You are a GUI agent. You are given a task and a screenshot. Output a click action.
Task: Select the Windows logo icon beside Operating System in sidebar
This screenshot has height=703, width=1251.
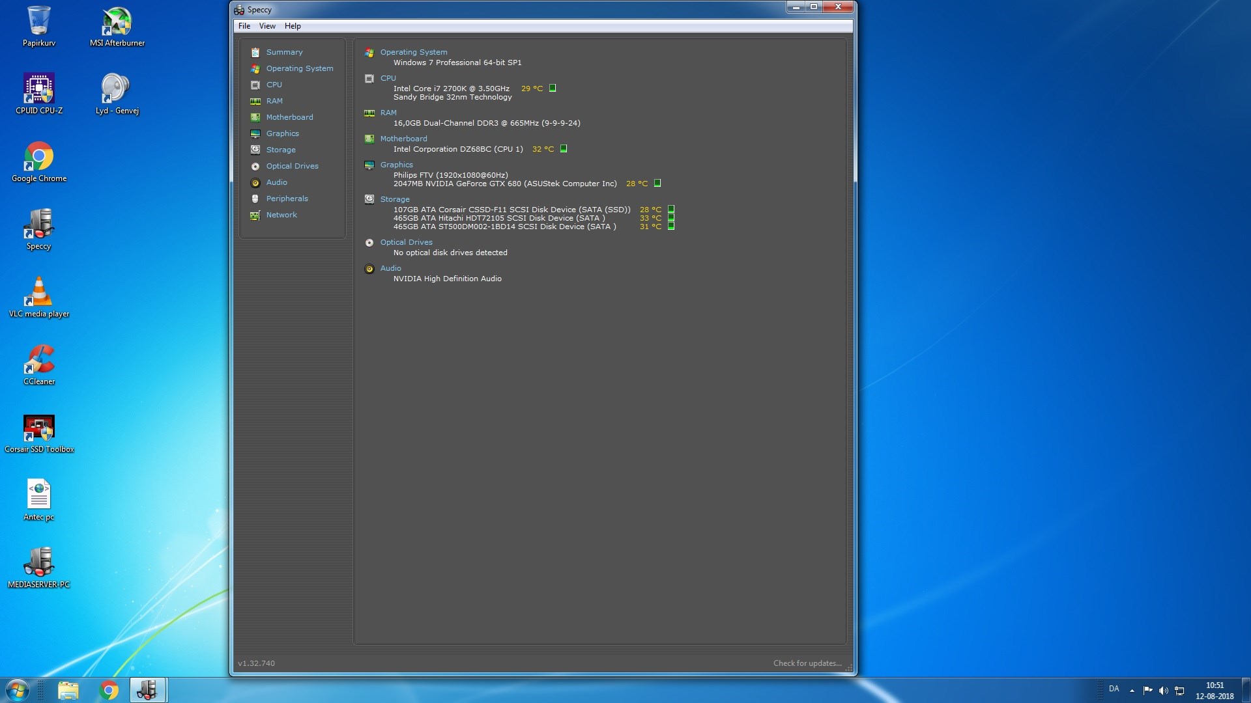[x=255, y=68]
